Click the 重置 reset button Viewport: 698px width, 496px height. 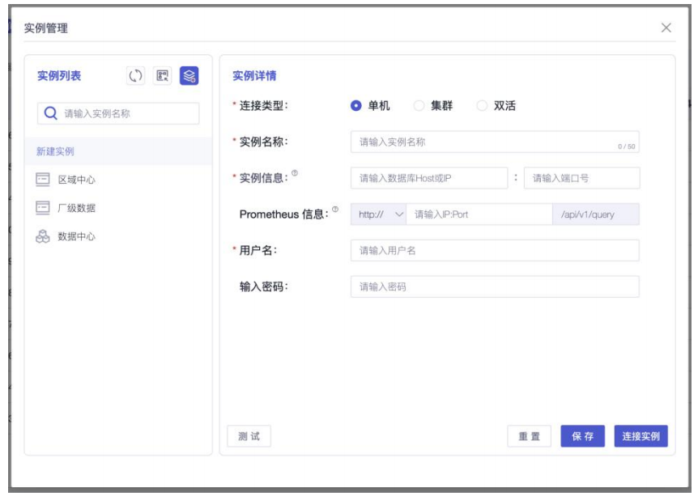point(530,434)
